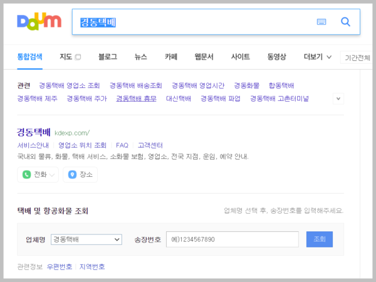Open the 카페 tab

171,57
